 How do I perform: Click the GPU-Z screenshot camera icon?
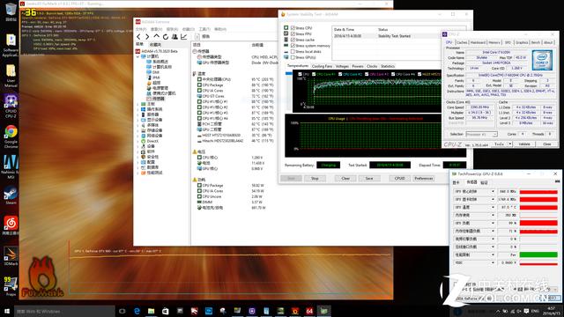pyautogui.click(x=557, y=182)
